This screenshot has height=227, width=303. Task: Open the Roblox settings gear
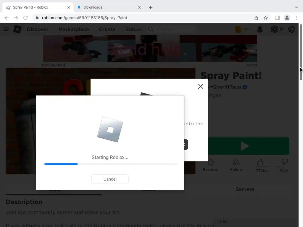[x=291, y=29]
